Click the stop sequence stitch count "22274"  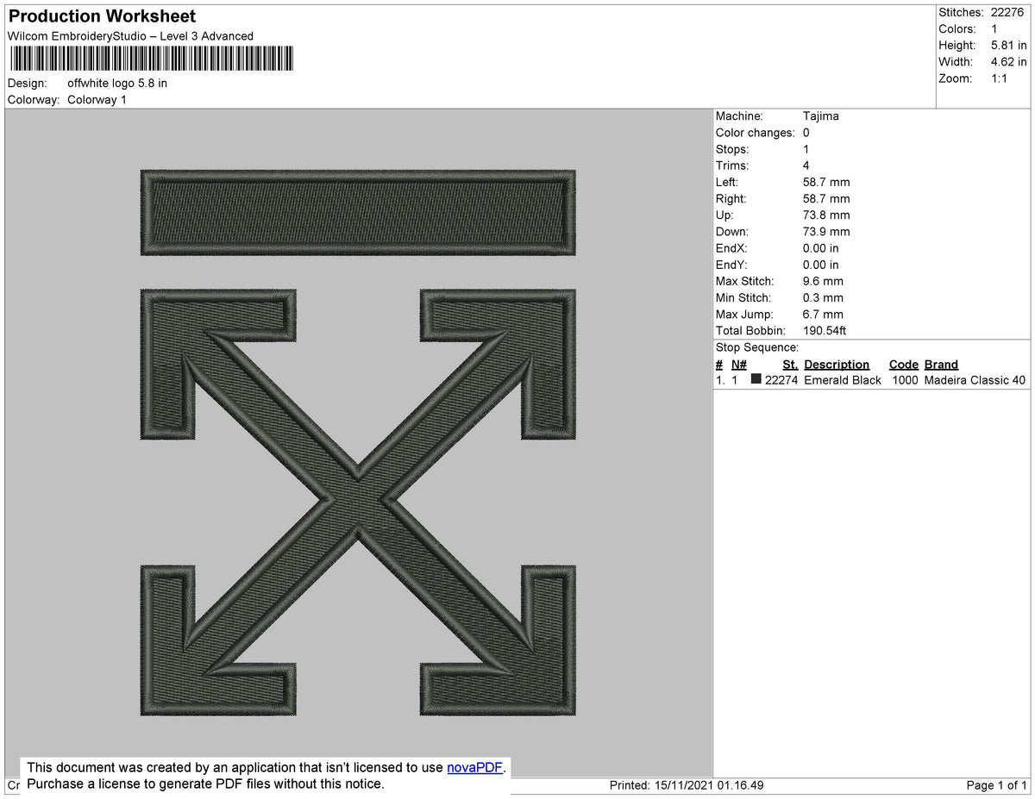(782, 380)
